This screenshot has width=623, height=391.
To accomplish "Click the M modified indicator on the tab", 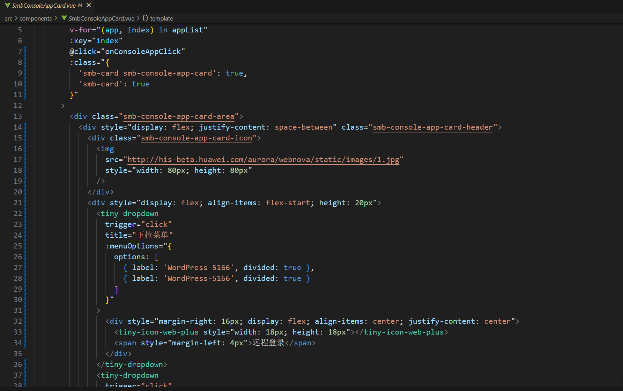I will [x=80, y=6].
